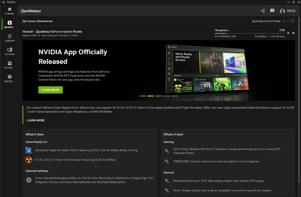Click the 'Доступно обновление' heading
Viewport: 301px width, 197px height.
37,21
